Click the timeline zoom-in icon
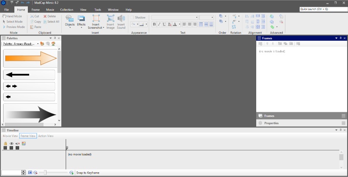The image size is (348, 177). 71,173
